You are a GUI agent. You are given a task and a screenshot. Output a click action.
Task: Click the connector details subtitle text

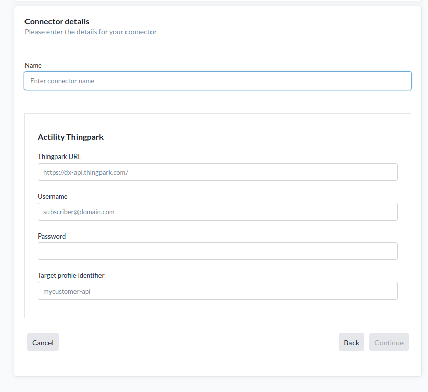[x=90, y=32]
